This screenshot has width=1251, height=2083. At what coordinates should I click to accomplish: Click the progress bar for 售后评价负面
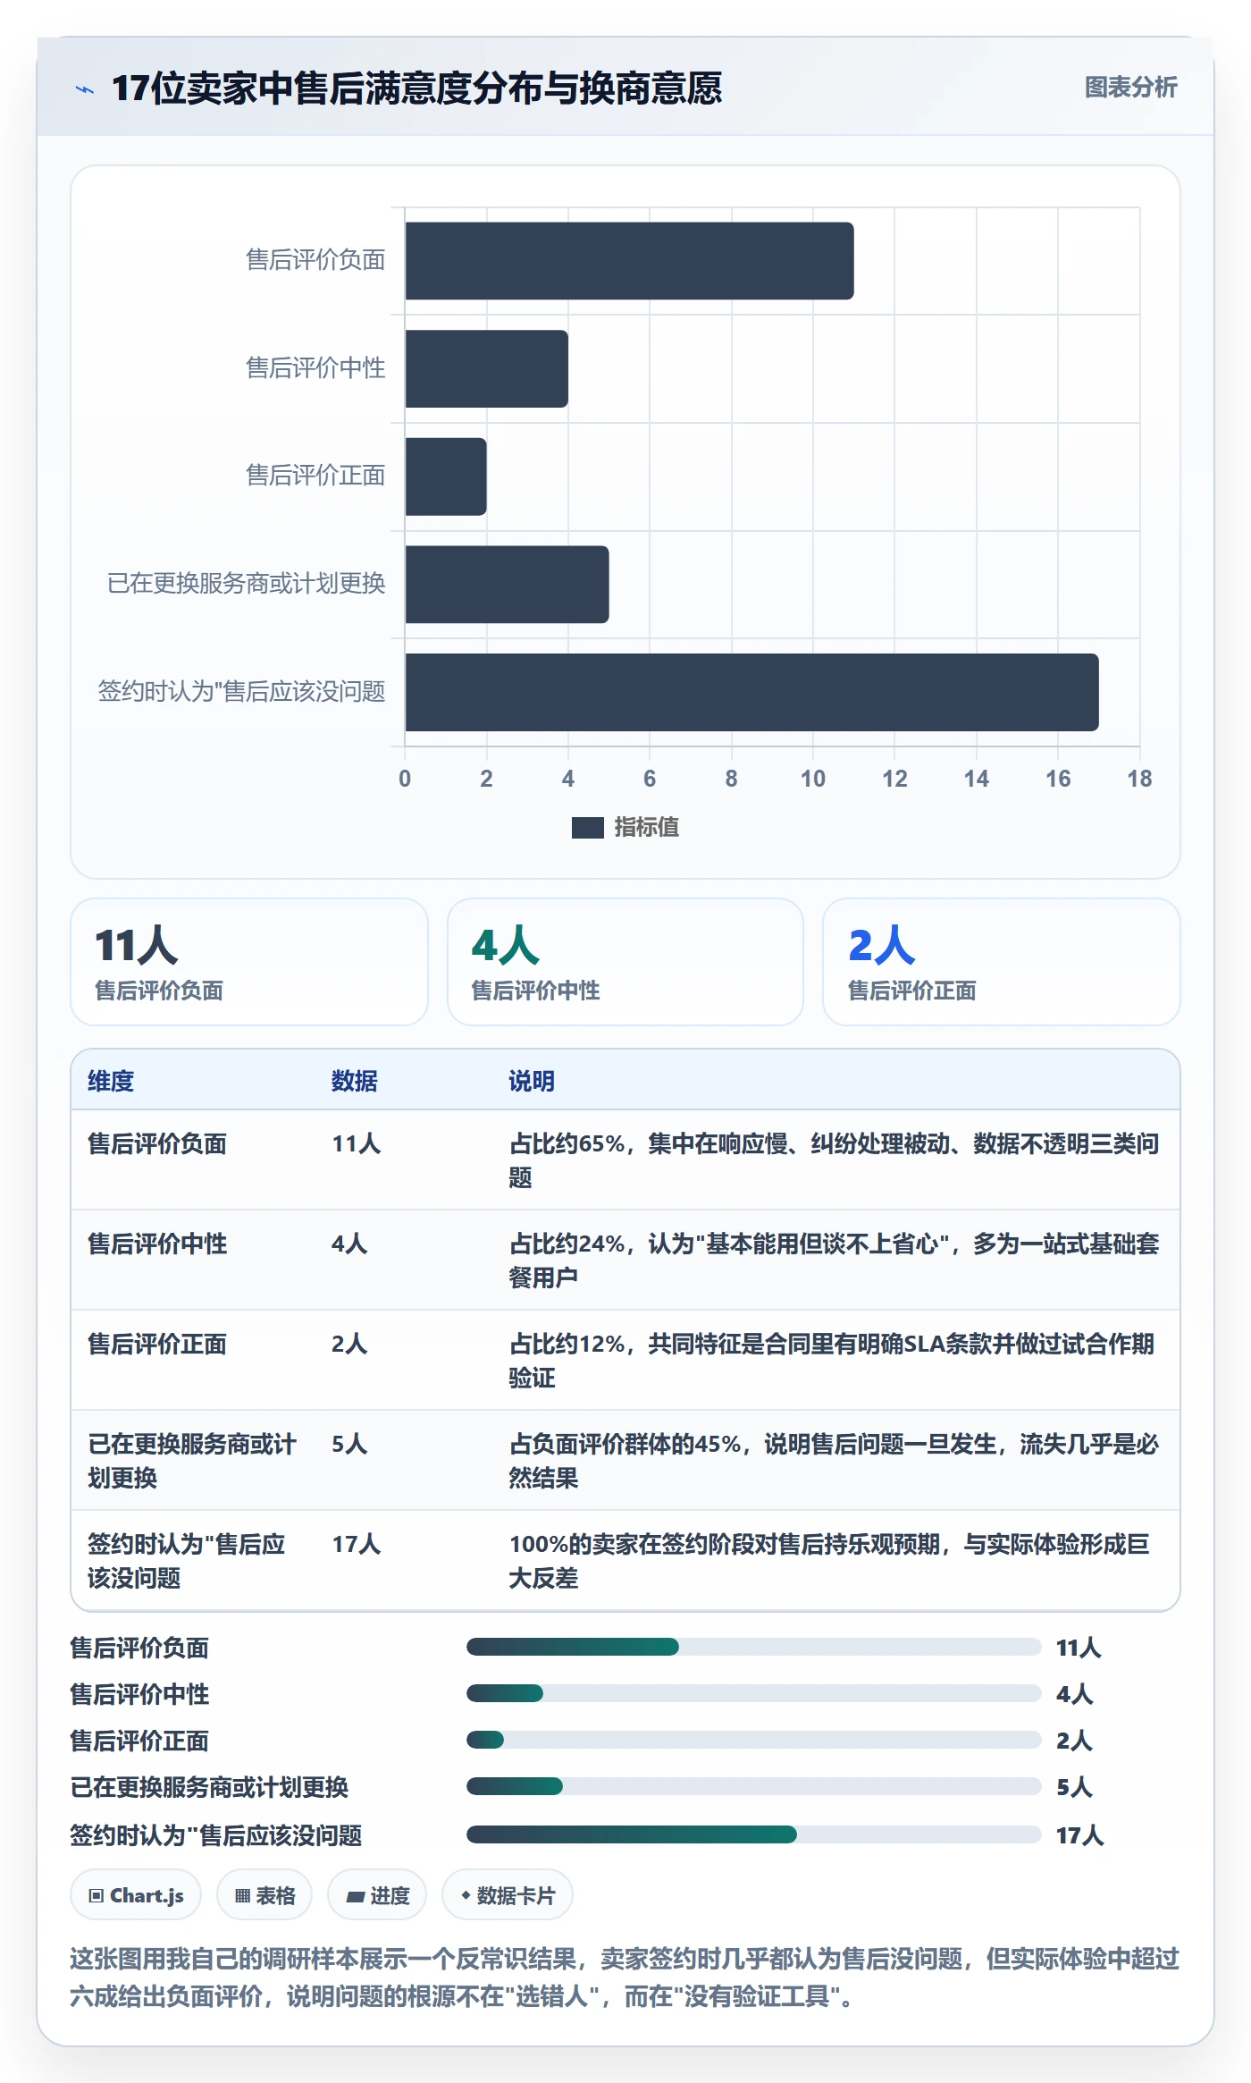(x=753, y=1647)
